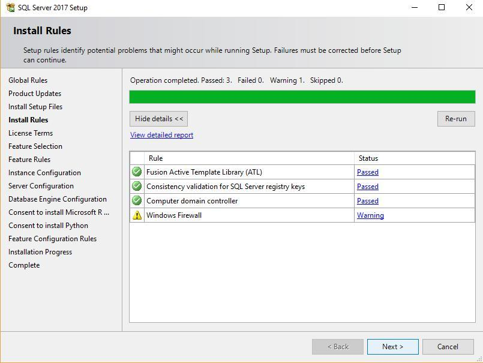Click the green progress bar
Image resolution: width=483 pixels, height=363 pixels.
(x=302, y=97)
